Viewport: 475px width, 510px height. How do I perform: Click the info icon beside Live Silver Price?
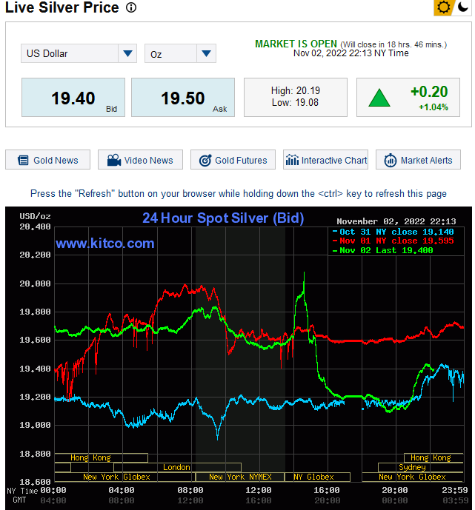(131, 7)
